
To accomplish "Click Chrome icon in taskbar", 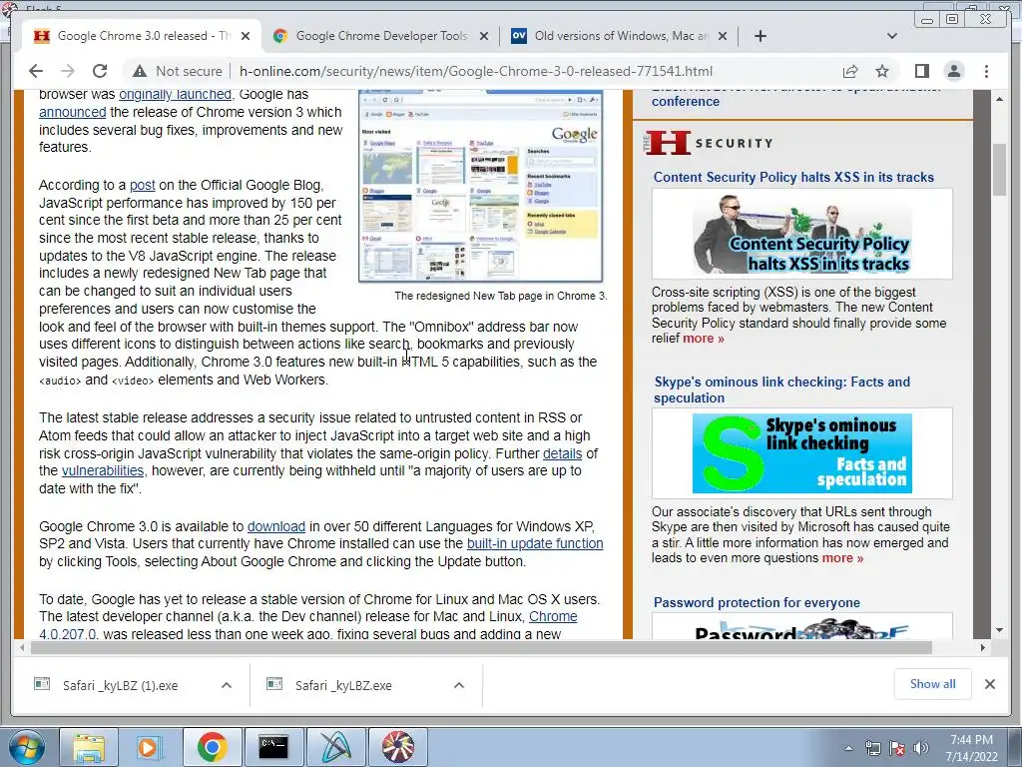I will click(212, 747).
